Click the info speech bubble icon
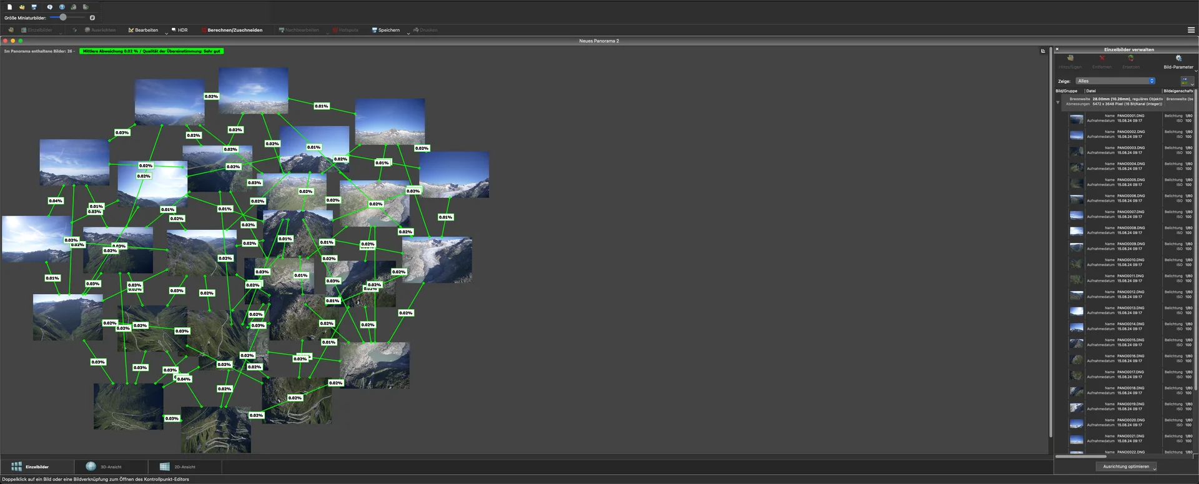The width and height of the screenshot is (1199, 484). 49,7
